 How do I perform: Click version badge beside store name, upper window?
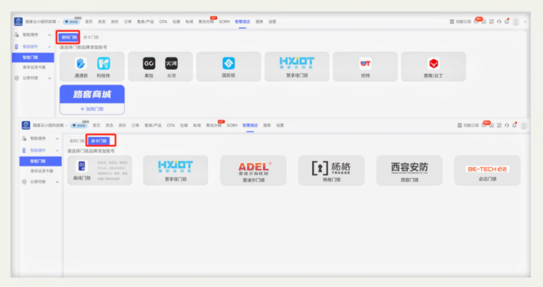72,22
